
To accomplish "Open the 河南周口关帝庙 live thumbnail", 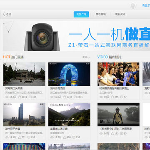I will (24, 74).
